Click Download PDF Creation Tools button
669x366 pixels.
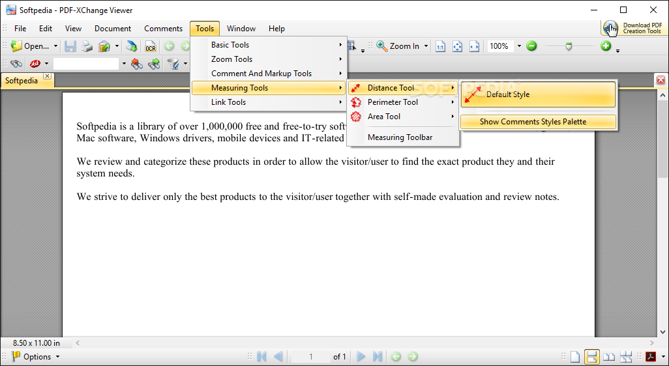tap(634, 29)
